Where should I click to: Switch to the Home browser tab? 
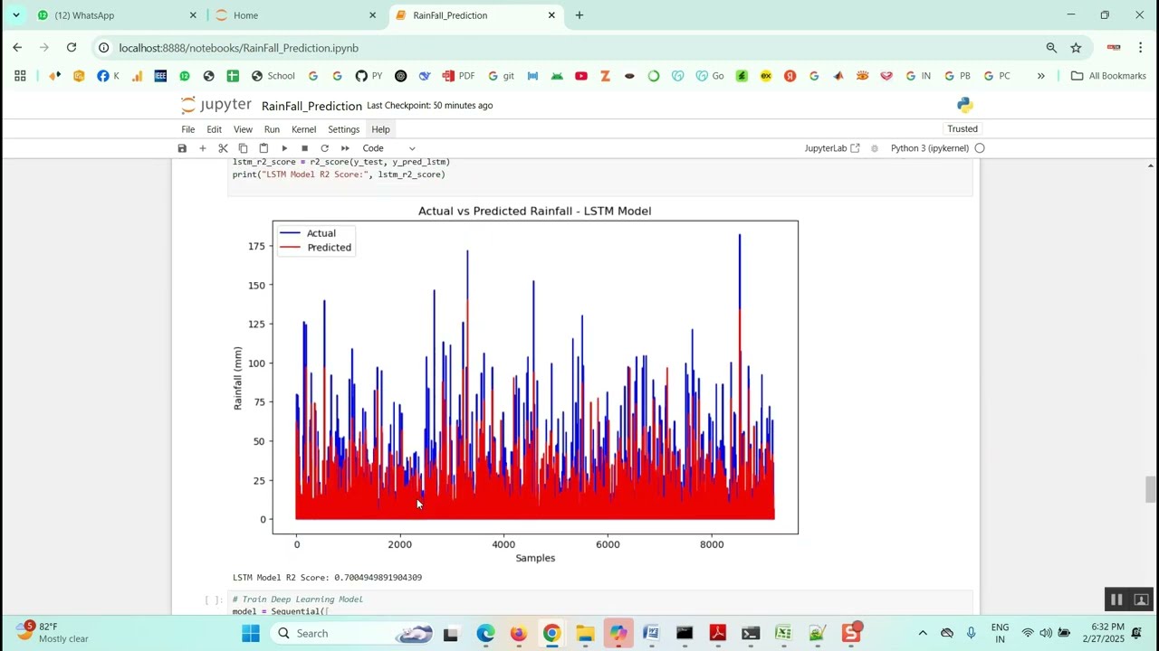tap(296, 15)
